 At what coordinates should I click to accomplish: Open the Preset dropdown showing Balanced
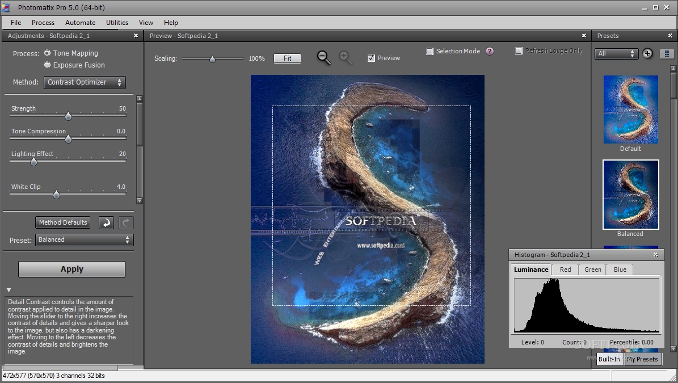pos(84,240)
